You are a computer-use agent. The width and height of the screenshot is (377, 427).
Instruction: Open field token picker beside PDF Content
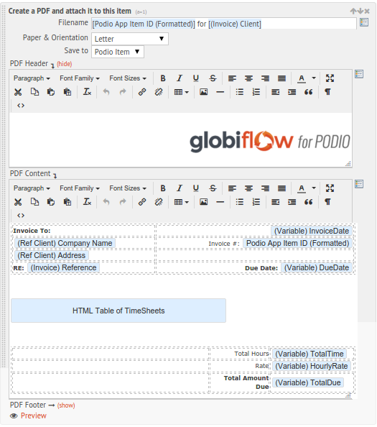point(359,184)
